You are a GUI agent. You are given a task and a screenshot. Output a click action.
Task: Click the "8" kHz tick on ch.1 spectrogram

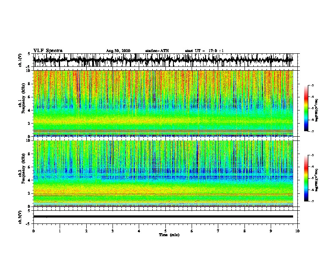[x=30, y=84]
